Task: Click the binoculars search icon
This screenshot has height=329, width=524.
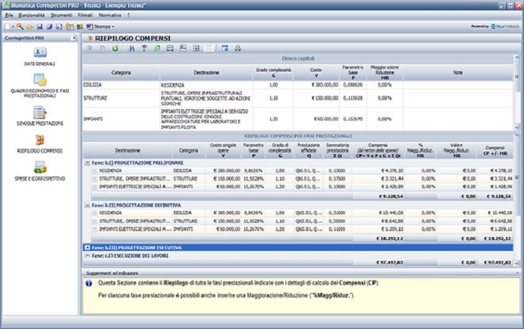Action: (x=132, y=49)
